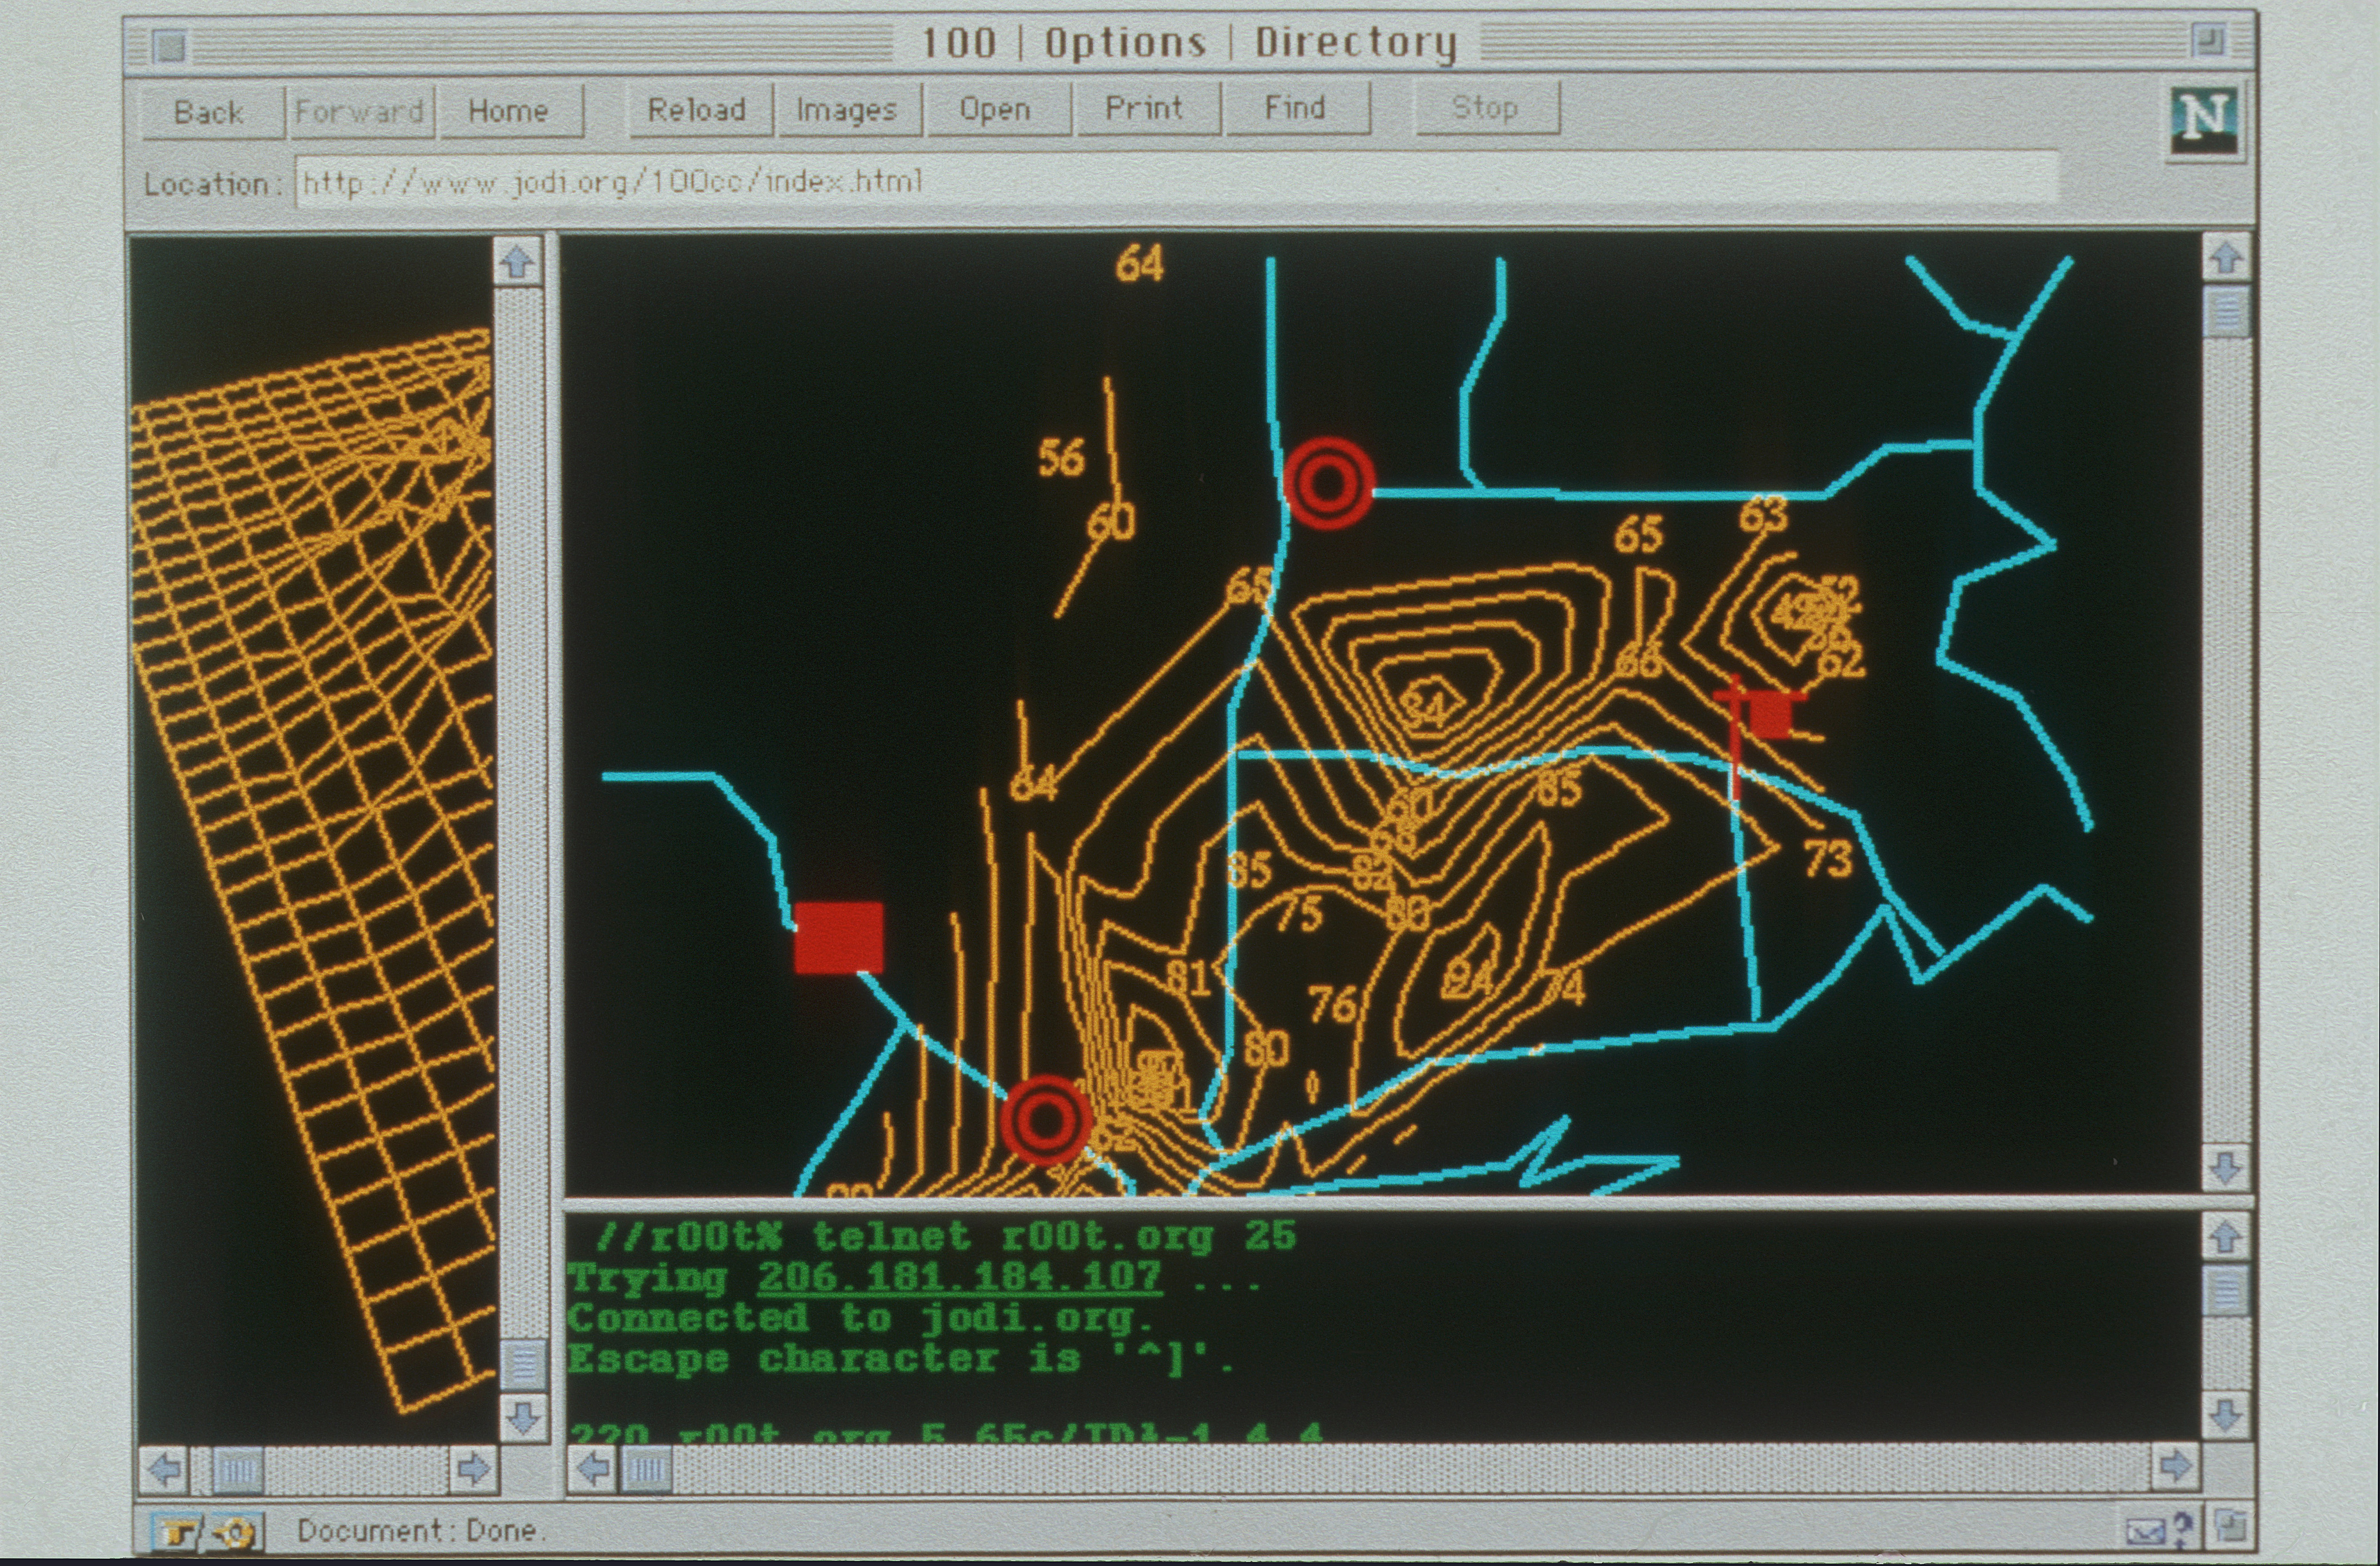Image resolution: width=2380 pixels, height=1566 pixels.
Task: Click the telnet frame horizontal scroll thumb
Action: click(x=648, y=1469)
